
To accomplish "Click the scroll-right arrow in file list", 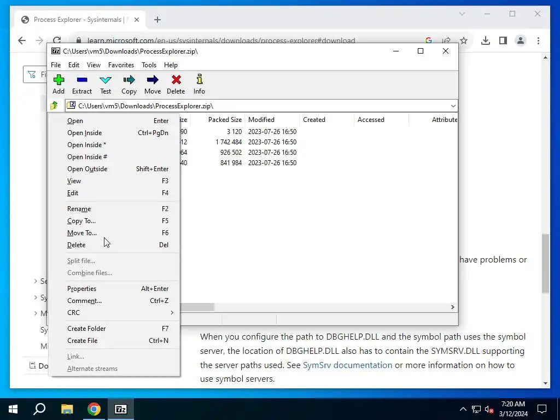I will click(452, 307).
